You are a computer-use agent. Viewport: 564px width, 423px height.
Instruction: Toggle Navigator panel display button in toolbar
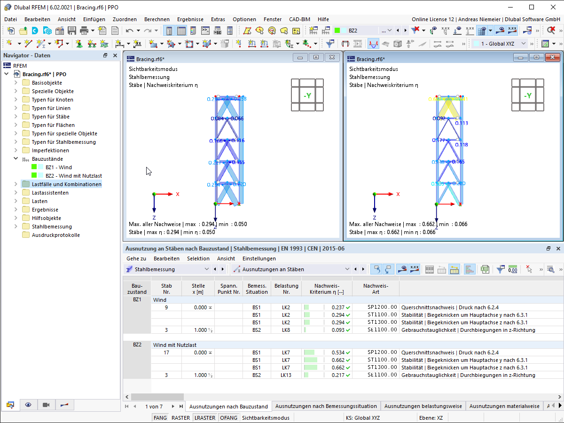(169, 31)
